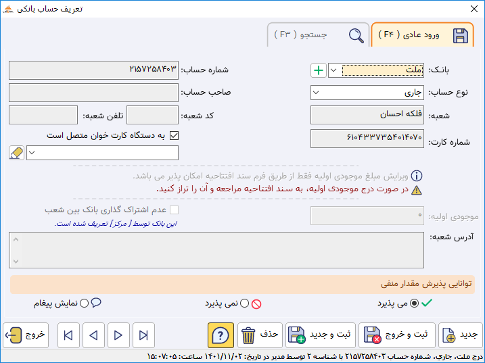Select the Normal Entry (ورود عادی F4) tab

(423, 35)
